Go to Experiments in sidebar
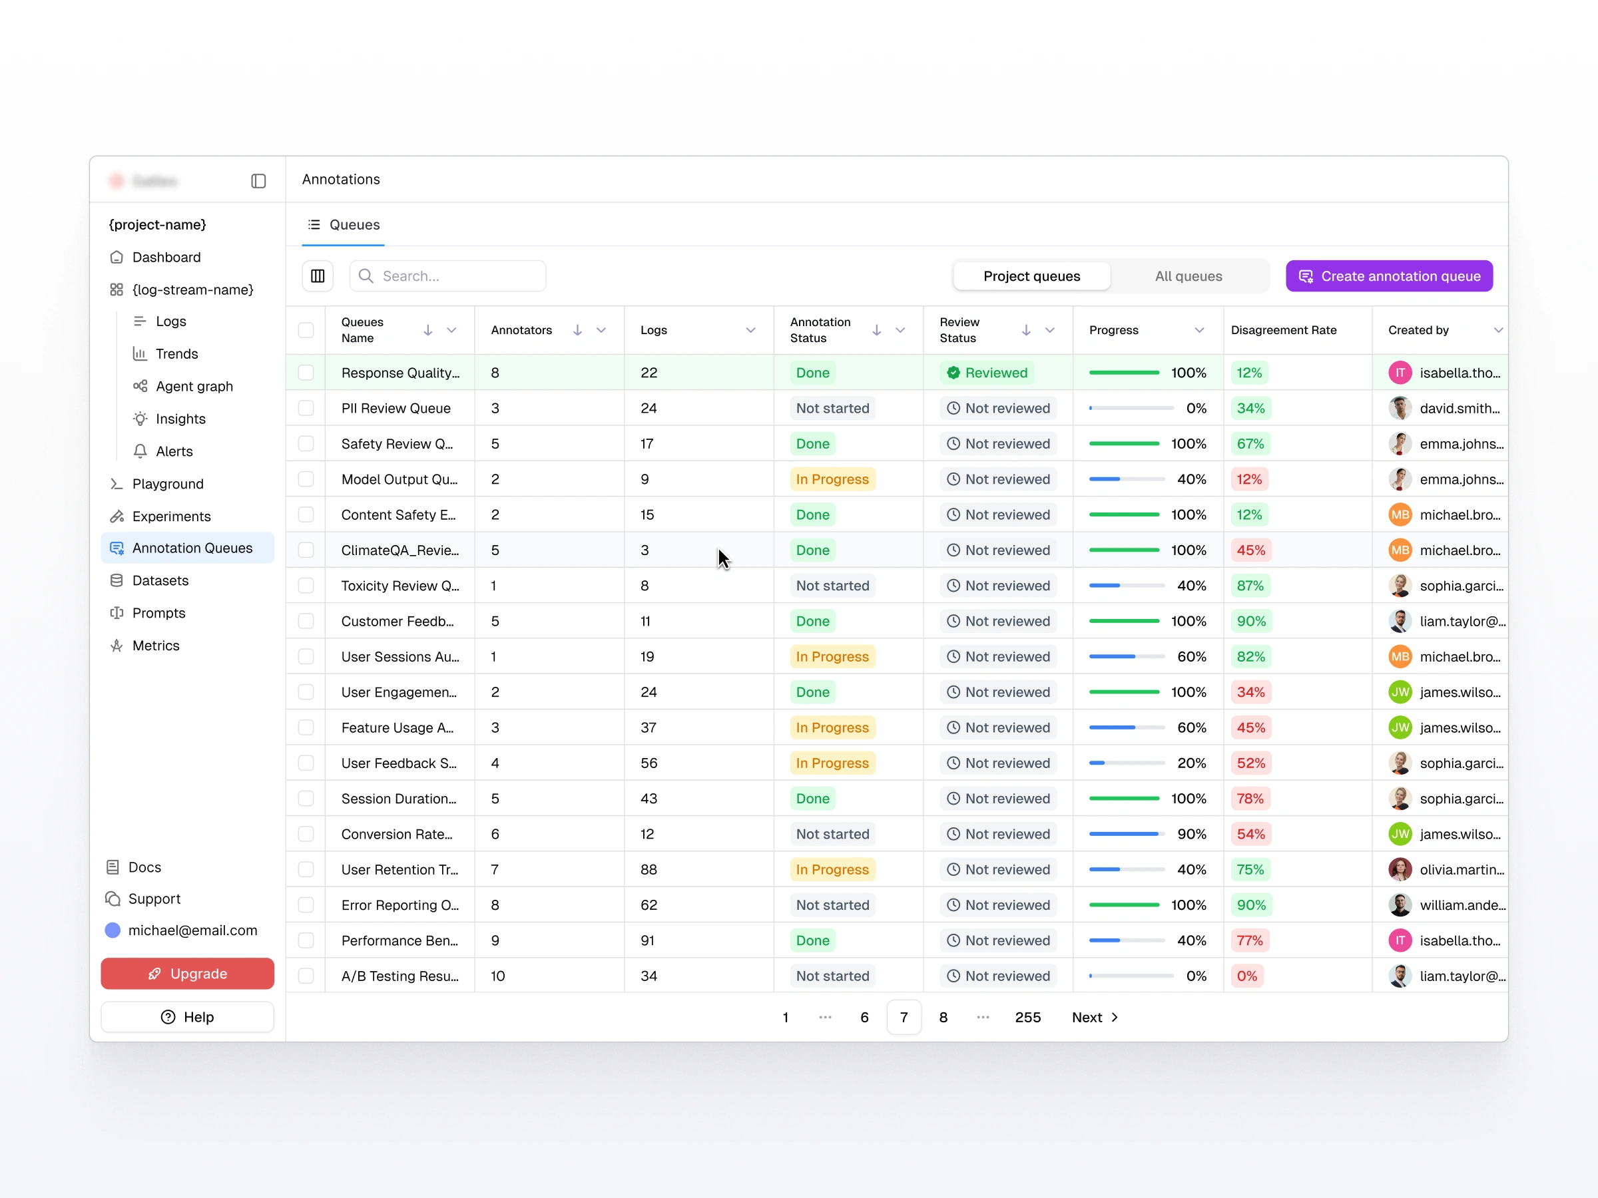The height and width of the screenshot is (1198, 1598). coord(171,516)
